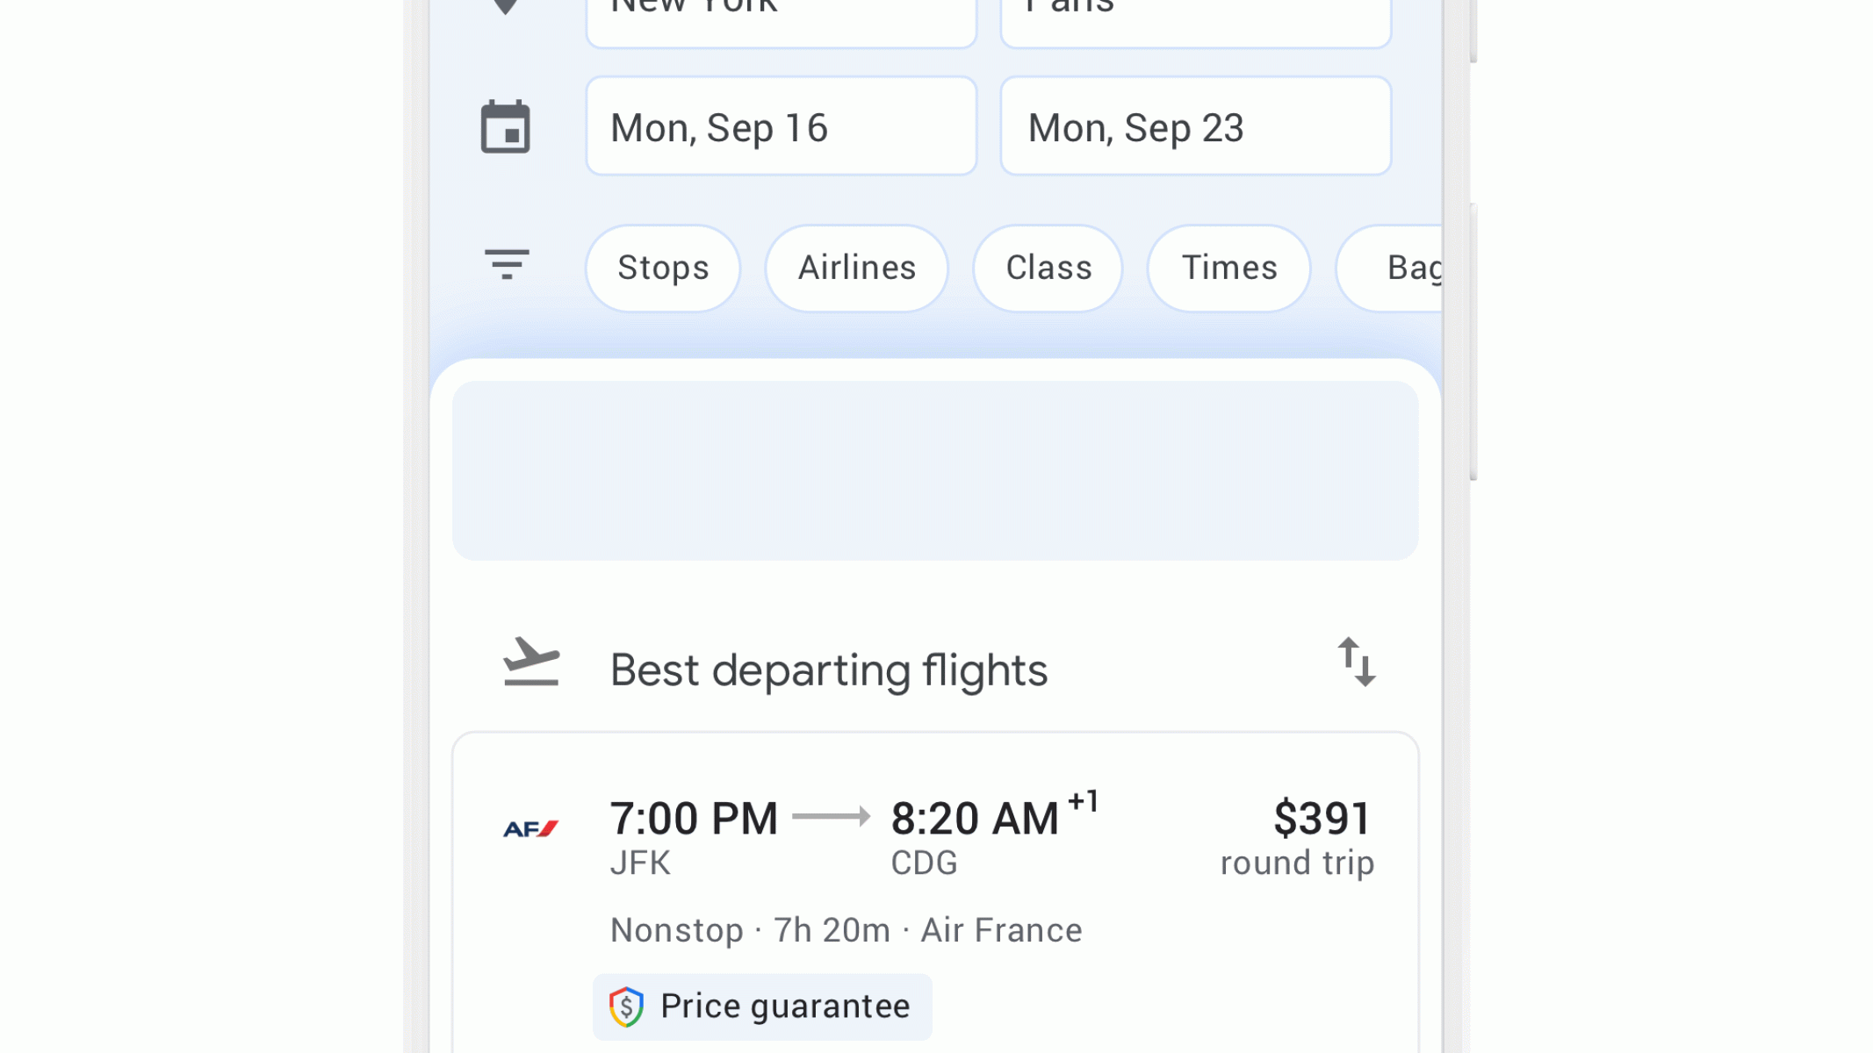Click the Air France airline logo

click(x=530, y=828)
